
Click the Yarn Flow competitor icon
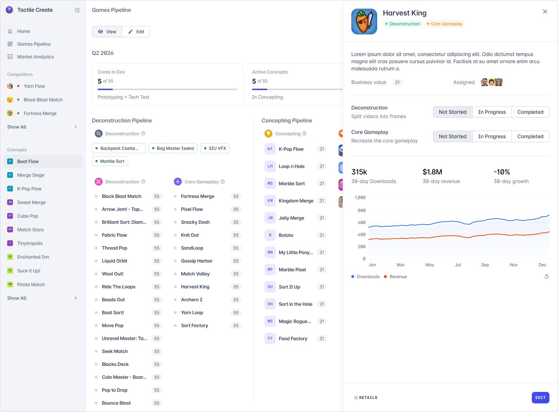pos(10,86)
